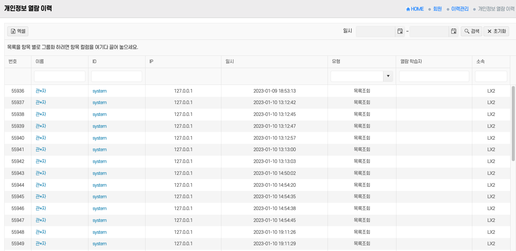Click the 검색 search button
Image resolution: width=516 pixels, height=251 pixels.
coord(472,31)
